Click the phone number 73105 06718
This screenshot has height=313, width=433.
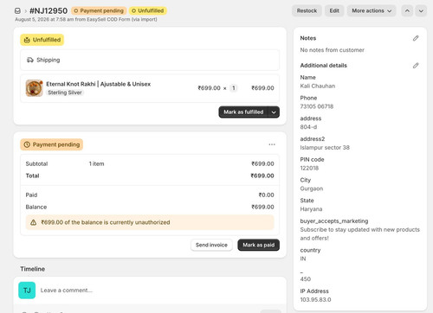pos(317,106)
